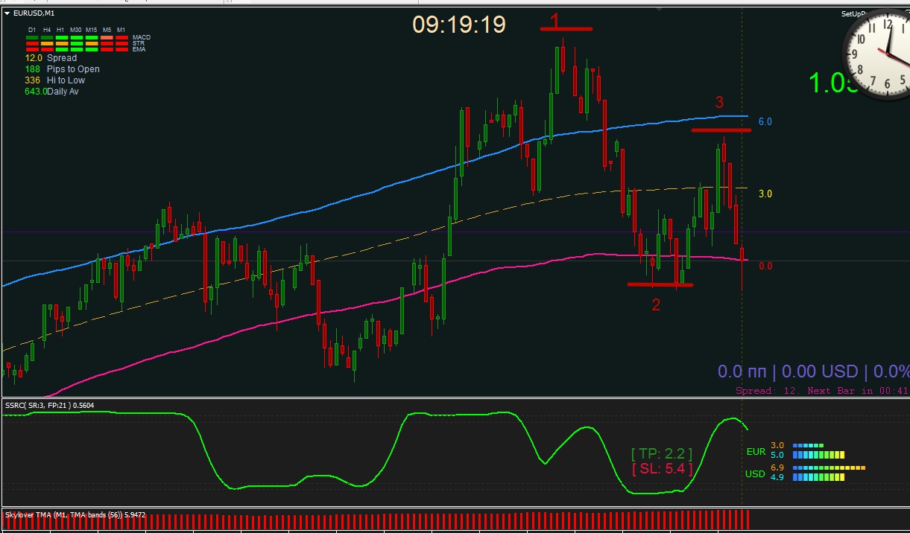910x533 pixels.
Task: Select the M15 timeframe label
Action: click(92, 30)
